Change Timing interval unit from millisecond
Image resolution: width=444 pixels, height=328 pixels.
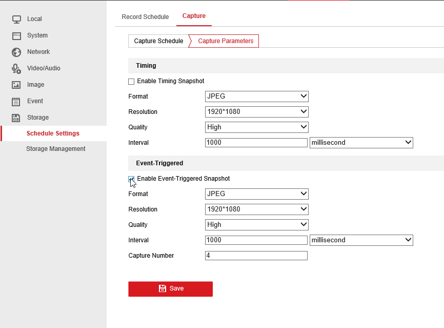click(361, 143)
